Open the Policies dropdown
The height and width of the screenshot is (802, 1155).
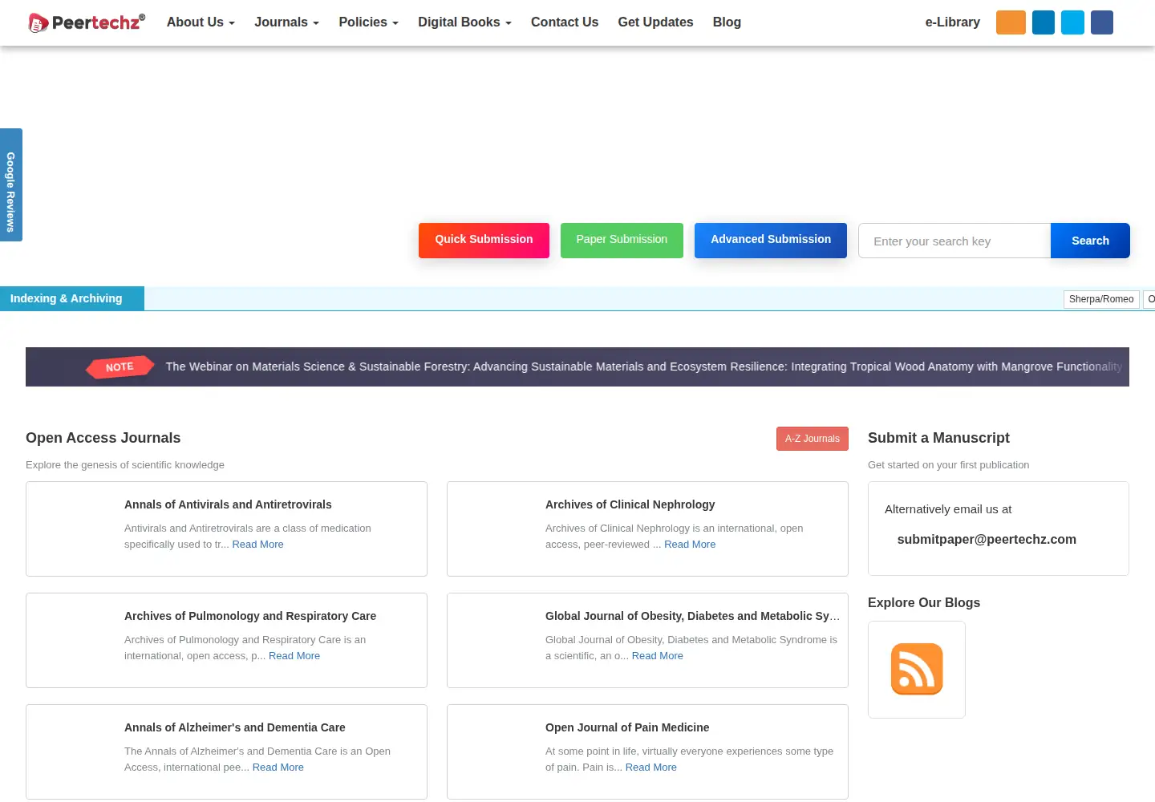(368, 22)
